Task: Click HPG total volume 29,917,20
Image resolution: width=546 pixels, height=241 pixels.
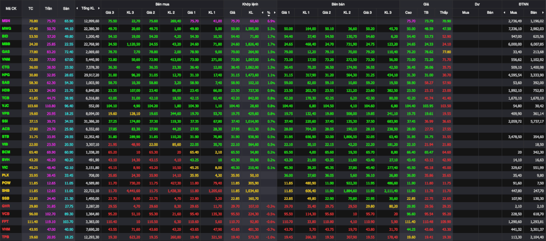Action: pos(92,75)
